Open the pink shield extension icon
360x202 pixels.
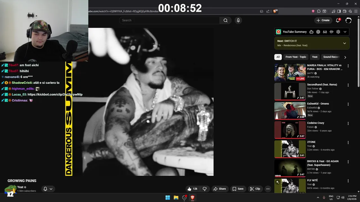313,11
